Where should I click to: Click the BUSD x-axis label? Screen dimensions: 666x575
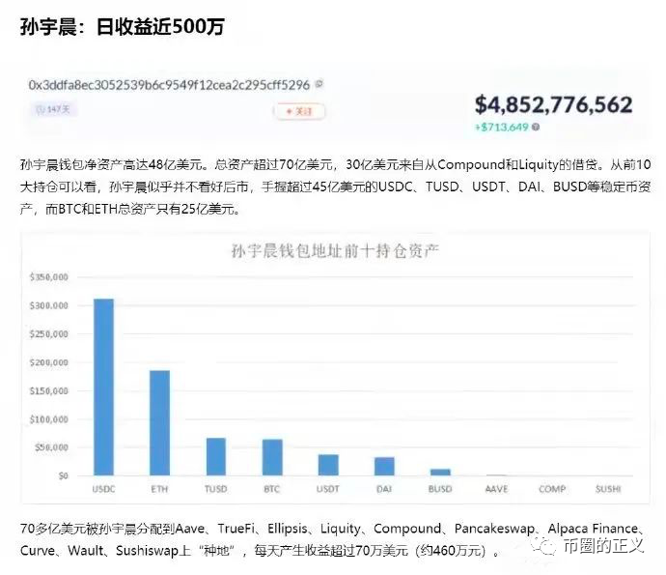point(440,489)
